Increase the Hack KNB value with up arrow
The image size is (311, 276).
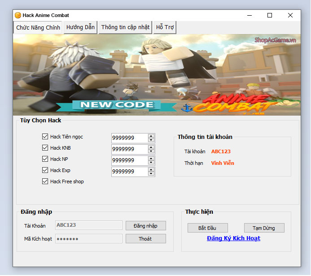[x=151, y=147]
